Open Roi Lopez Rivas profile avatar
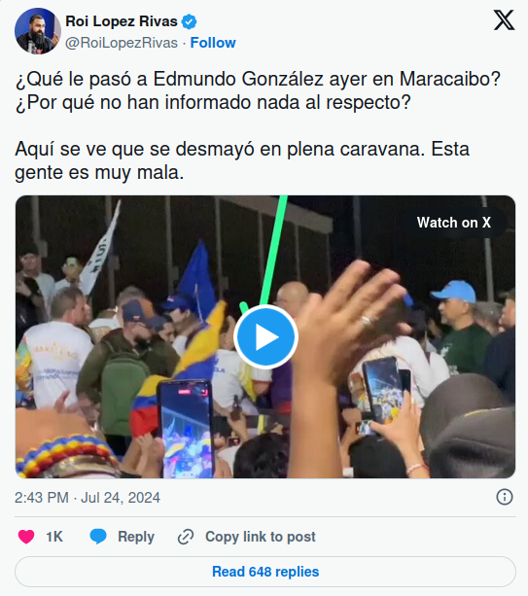This screenshot has height=596, width=528. tap(38, 31)
